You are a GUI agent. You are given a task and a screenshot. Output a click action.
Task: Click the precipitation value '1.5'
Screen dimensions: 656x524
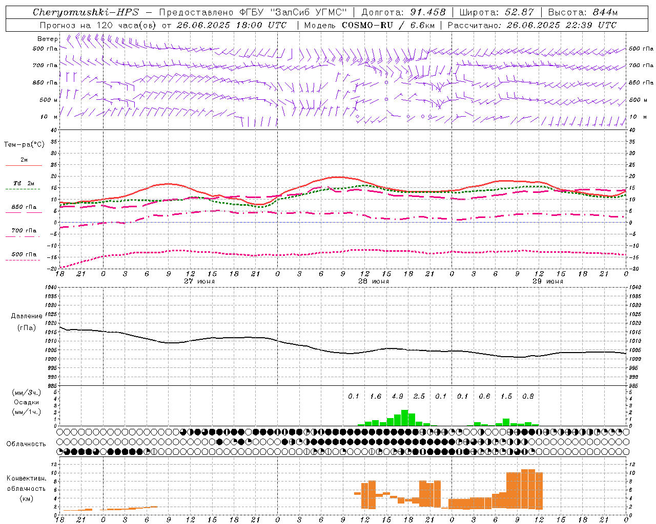(506, 396)
